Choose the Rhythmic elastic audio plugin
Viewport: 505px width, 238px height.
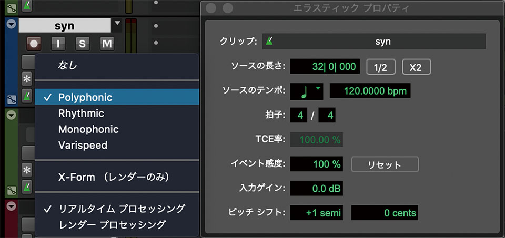point(117,113)
